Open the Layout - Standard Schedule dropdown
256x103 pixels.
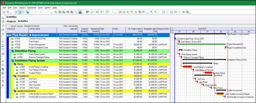pos(9,26)
